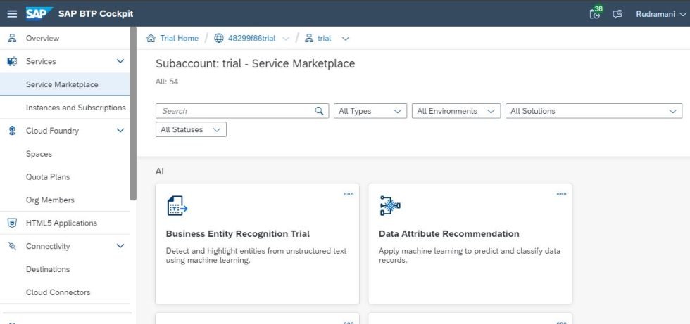
Task: Expand the trial subaccount breadcrumb dropdown arrow
Action: click(x=346, y=39)
